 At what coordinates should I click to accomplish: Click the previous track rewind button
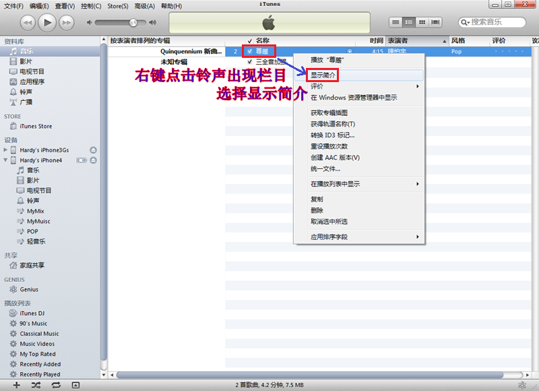(28, 23)
